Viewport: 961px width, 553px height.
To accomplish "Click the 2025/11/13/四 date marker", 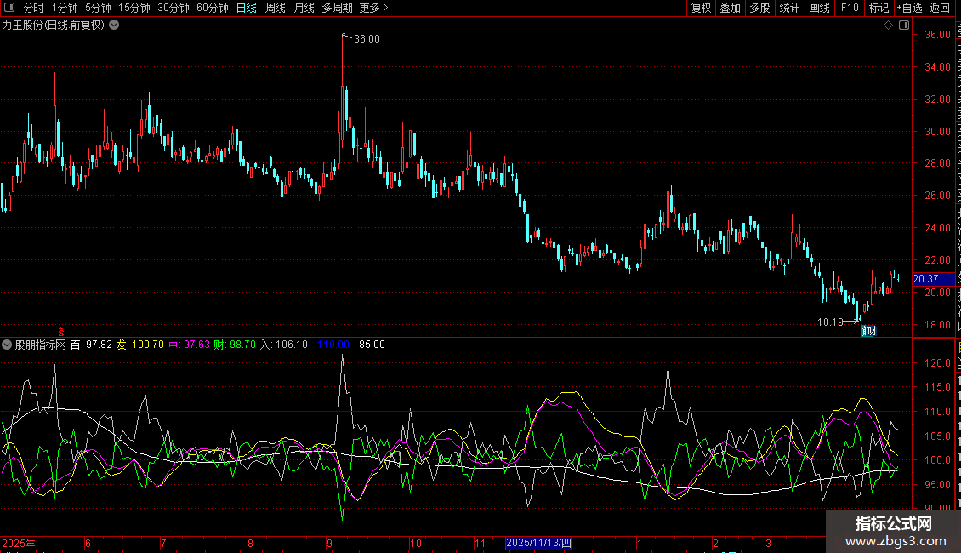I will (538, 543).
